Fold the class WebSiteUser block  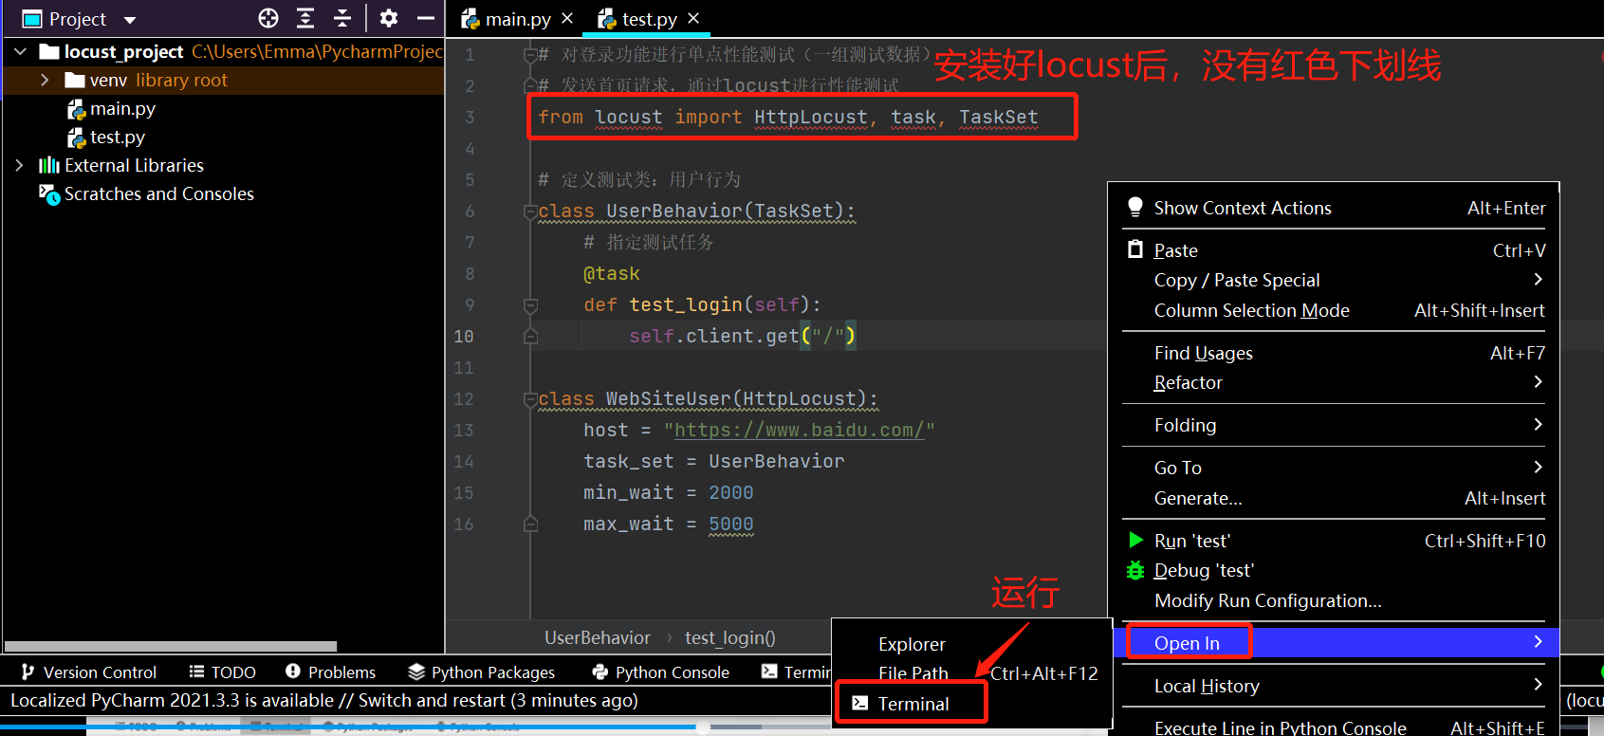[531, 399]
